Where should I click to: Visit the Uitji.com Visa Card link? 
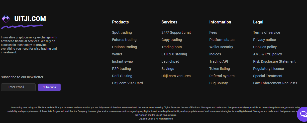point(127,83)
